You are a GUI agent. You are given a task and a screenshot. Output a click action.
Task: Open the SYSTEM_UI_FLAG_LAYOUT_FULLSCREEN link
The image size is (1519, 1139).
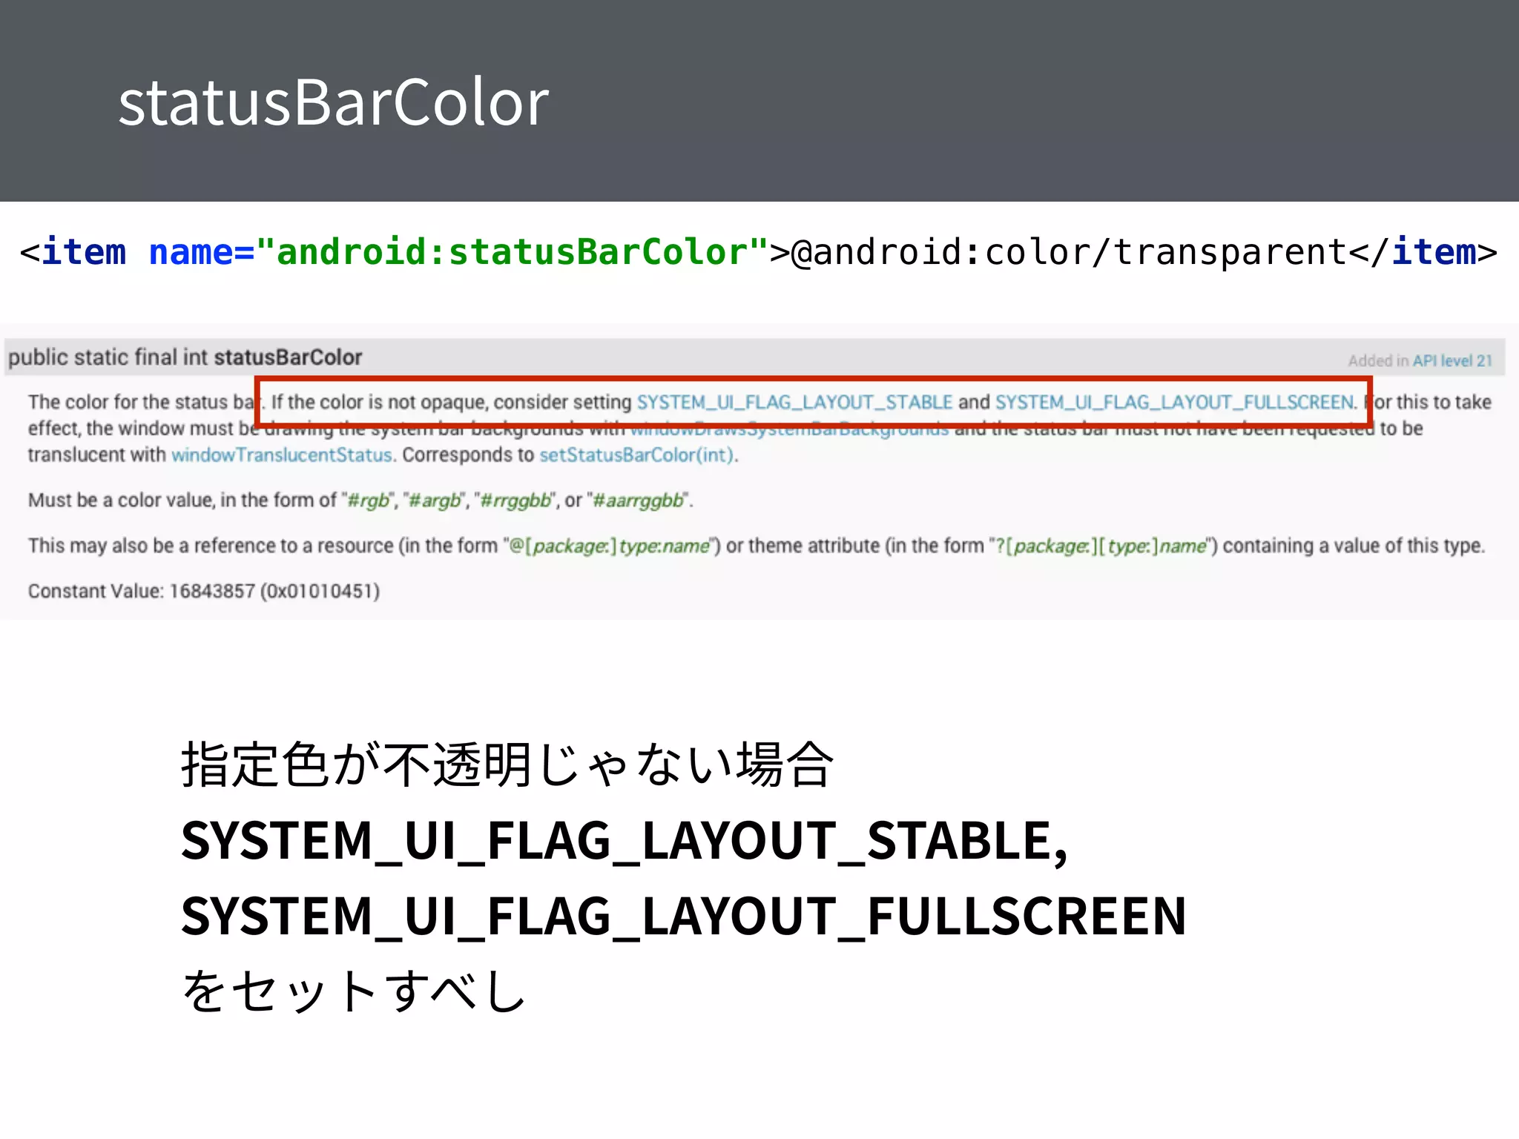pos(1175,402)
